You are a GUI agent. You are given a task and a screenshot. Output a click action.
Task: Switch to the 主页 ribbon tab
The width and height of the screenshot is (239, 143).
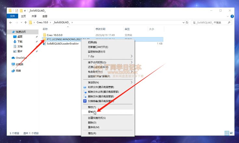point(23,16)
